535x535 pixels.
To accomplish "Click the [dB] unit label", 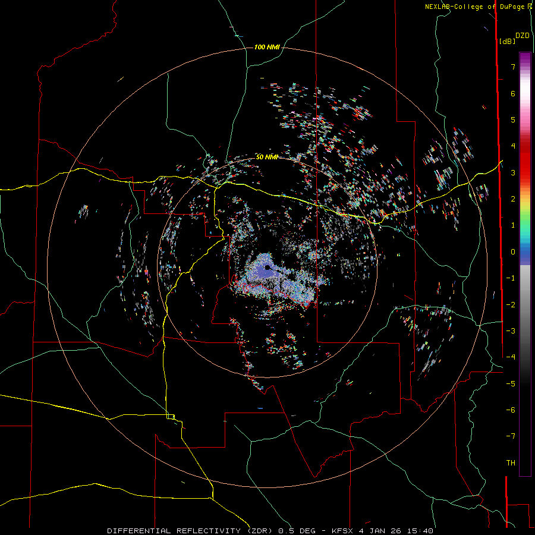I will (508, 41).
